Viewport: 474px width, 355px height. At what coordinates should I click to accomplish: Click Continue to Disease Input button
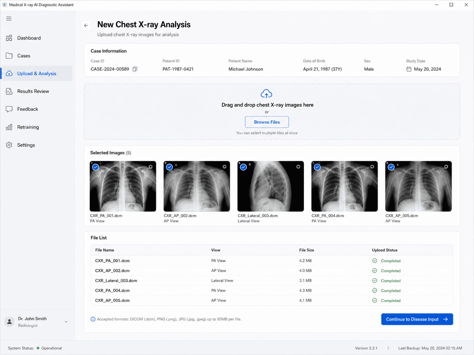417,319
